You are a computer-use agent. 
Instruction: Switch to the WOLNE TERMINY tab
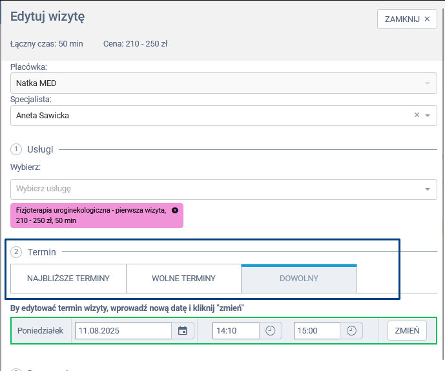pyautogui.click(x=183, y=279)
